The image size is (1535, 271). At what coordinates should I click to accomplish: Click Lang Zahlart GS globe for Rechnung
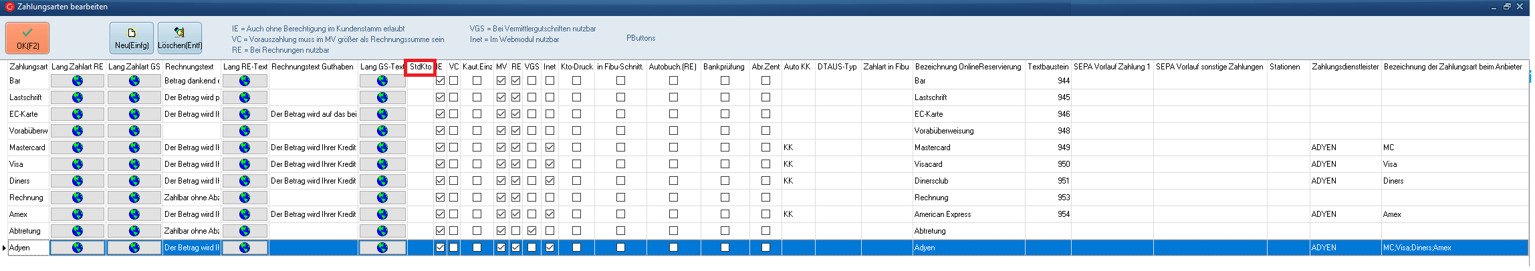coord(134,198)
